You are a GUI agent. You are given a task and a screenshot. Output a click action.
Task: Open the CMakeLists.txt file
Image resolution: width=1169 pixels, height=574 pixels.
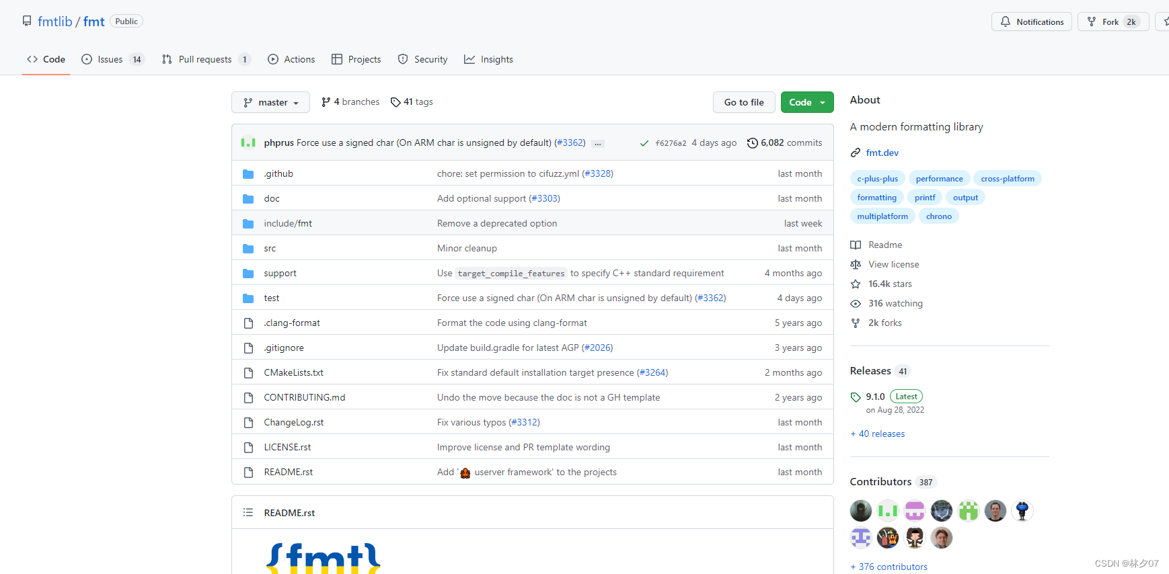(293, 372)
